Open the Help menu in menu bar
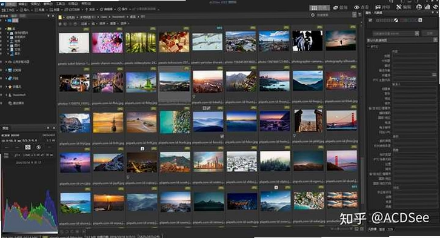This screenshot has height=238, width=440. point(86,4)
